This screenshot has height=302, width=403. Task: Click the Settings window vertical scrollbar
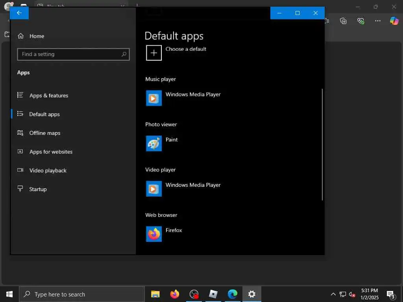[x=322, y=145]
